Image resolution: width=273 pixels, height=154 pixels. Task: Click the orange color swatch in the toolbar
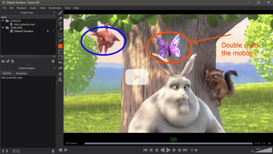tap(60, 46)
